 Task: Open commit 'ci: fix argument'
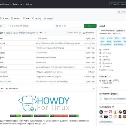point(42,38)
